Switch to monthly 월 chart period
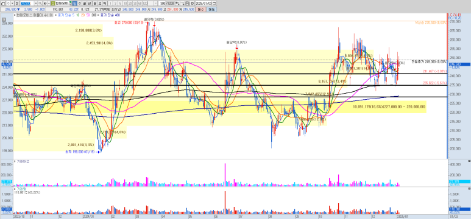 85,3
